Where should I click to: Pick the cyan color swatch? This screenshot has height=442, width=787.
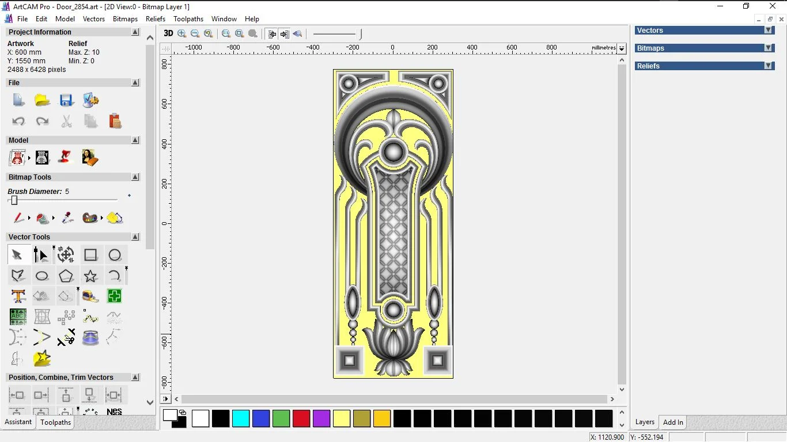click(x=241, y=418)
